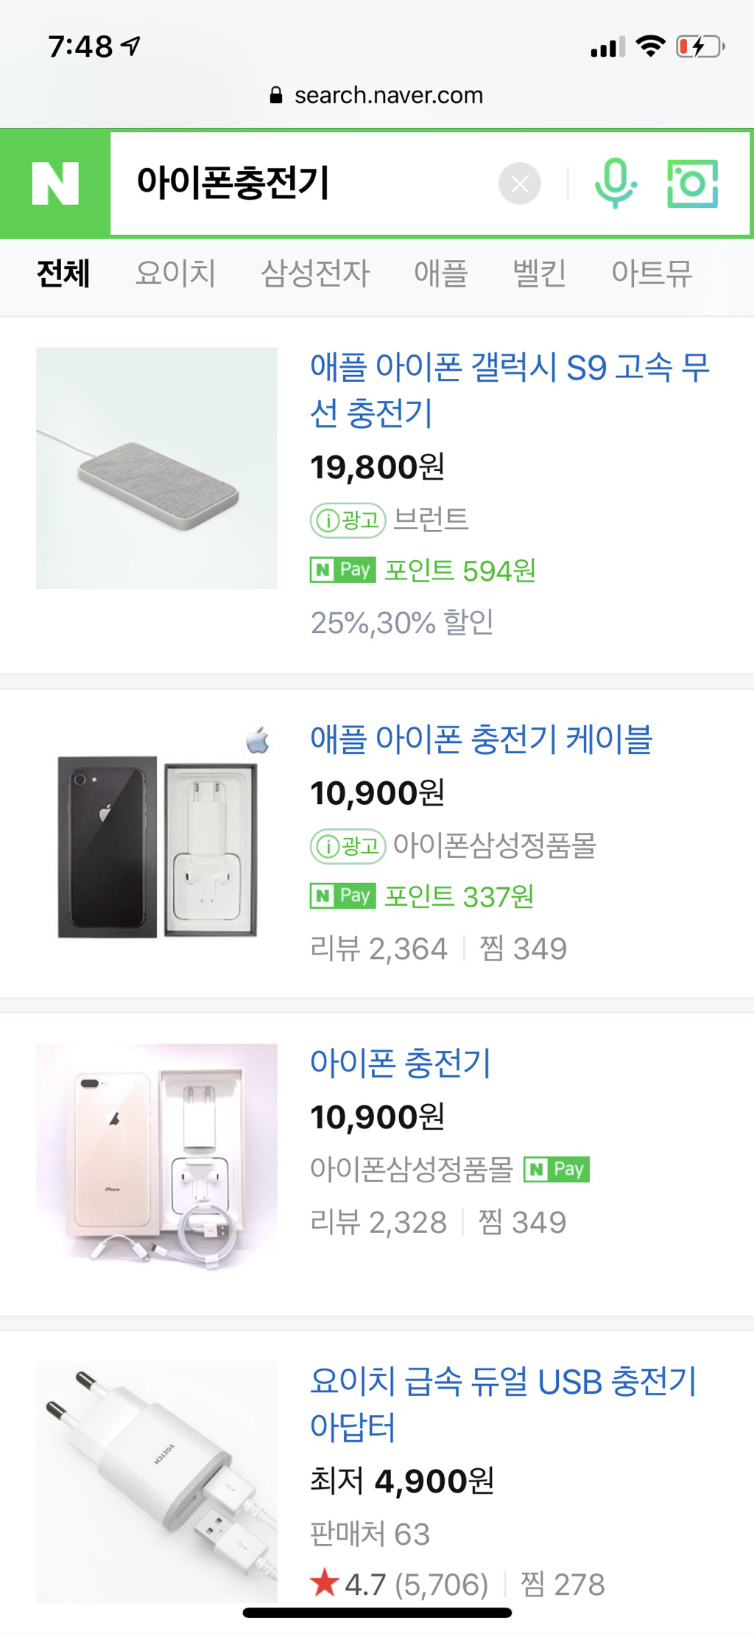
Task: Tap N Pay badge next to 포인트 594원
Action: point(343,570)
